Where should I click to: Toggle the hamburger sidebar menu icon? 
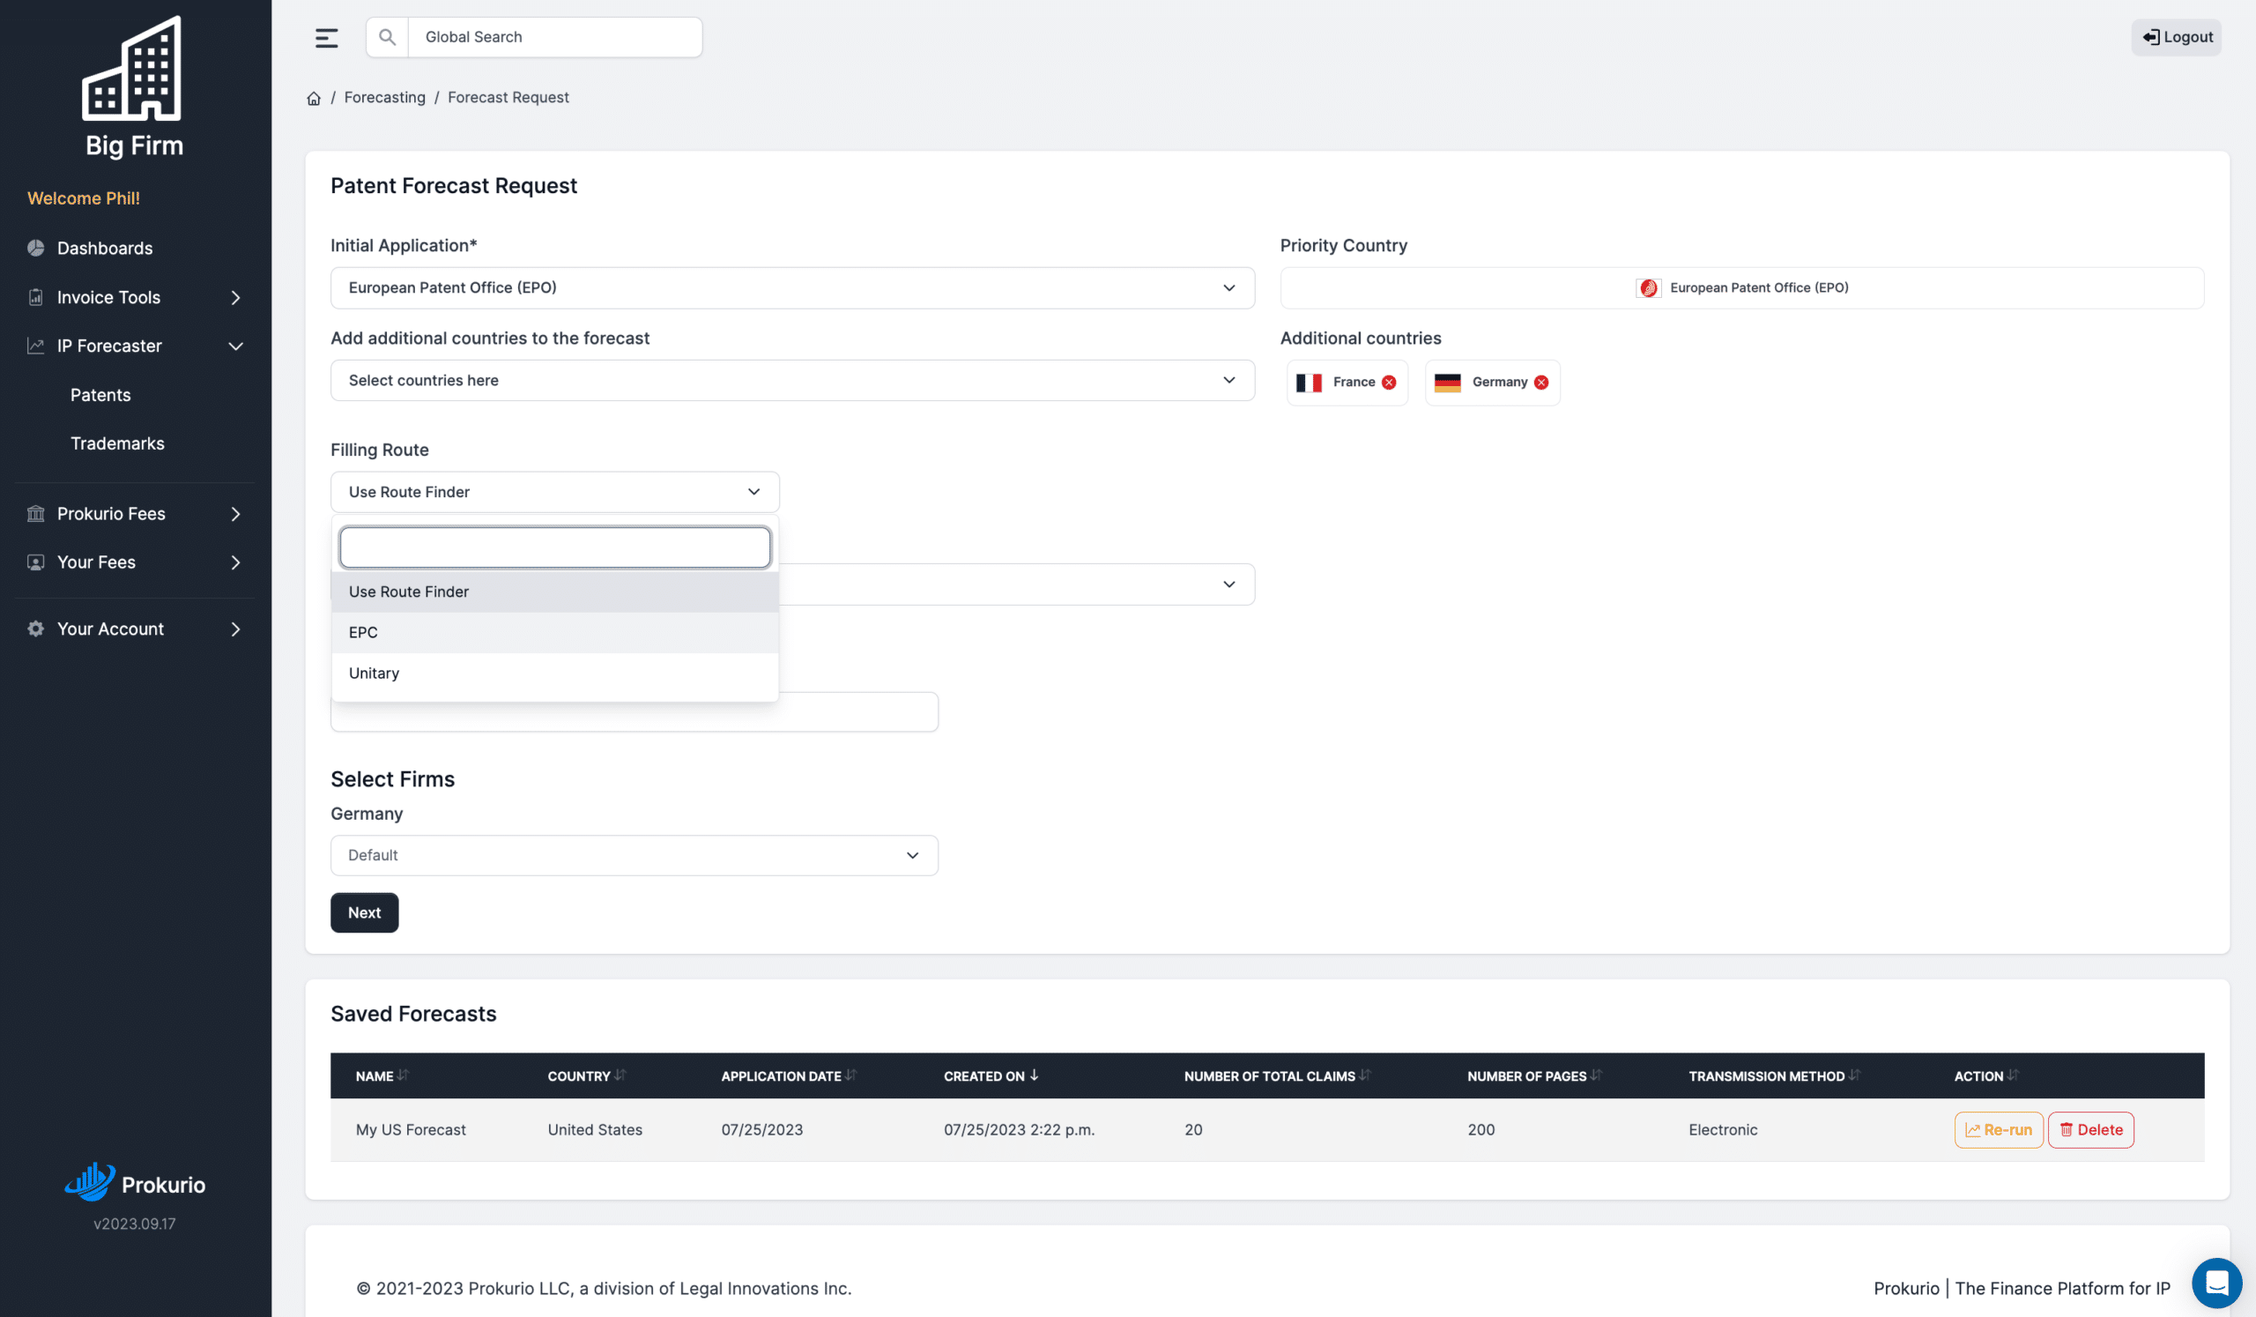pos(326,38)
